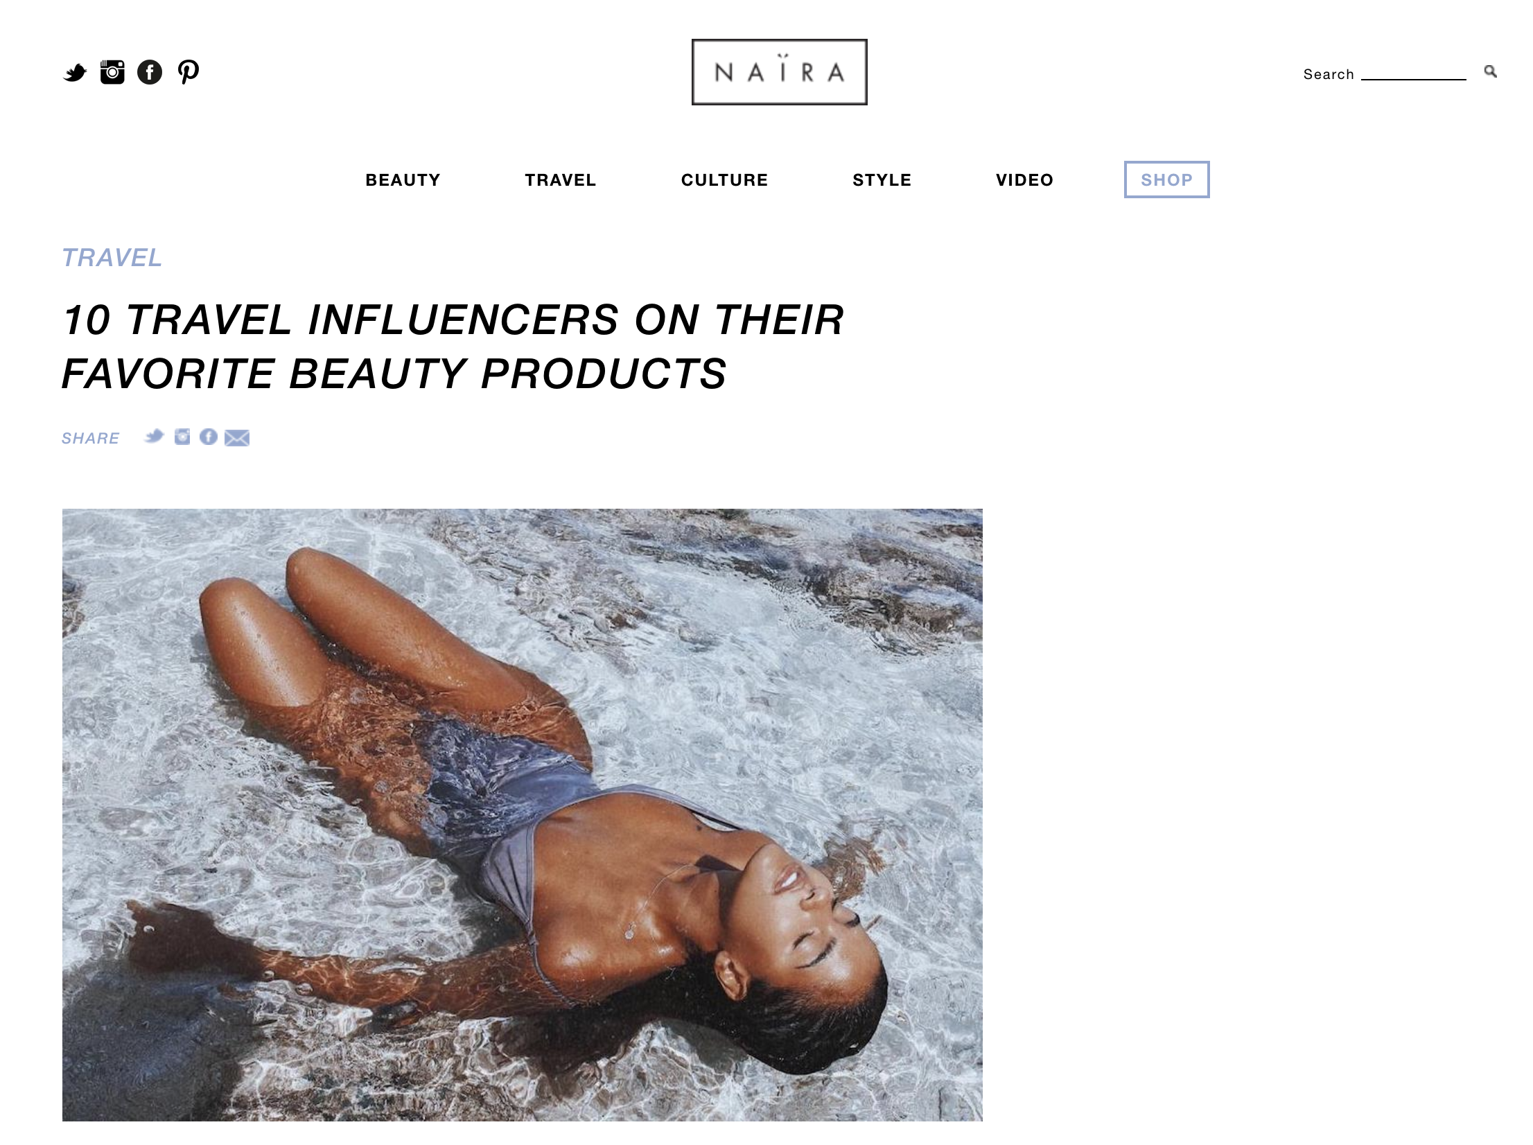Open the Facebook icon in header
1533x1145 pixels.
tap(150, 72)
